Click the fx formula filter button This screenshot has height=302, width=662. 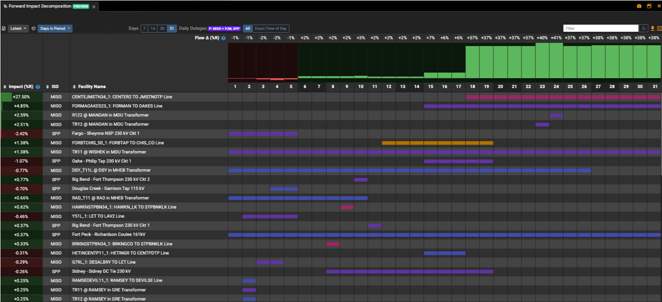click(644, 28)
